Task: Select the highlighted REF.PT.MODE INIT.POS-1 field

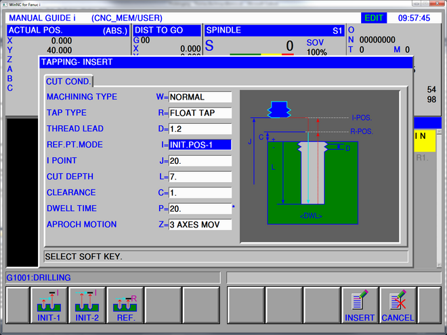Action: point(200,145)
